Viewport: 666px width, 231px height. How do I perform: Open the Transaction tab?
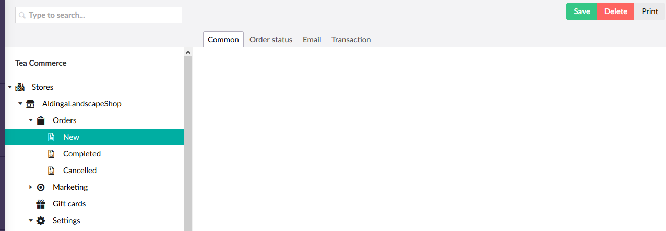(x=351, y=40)
